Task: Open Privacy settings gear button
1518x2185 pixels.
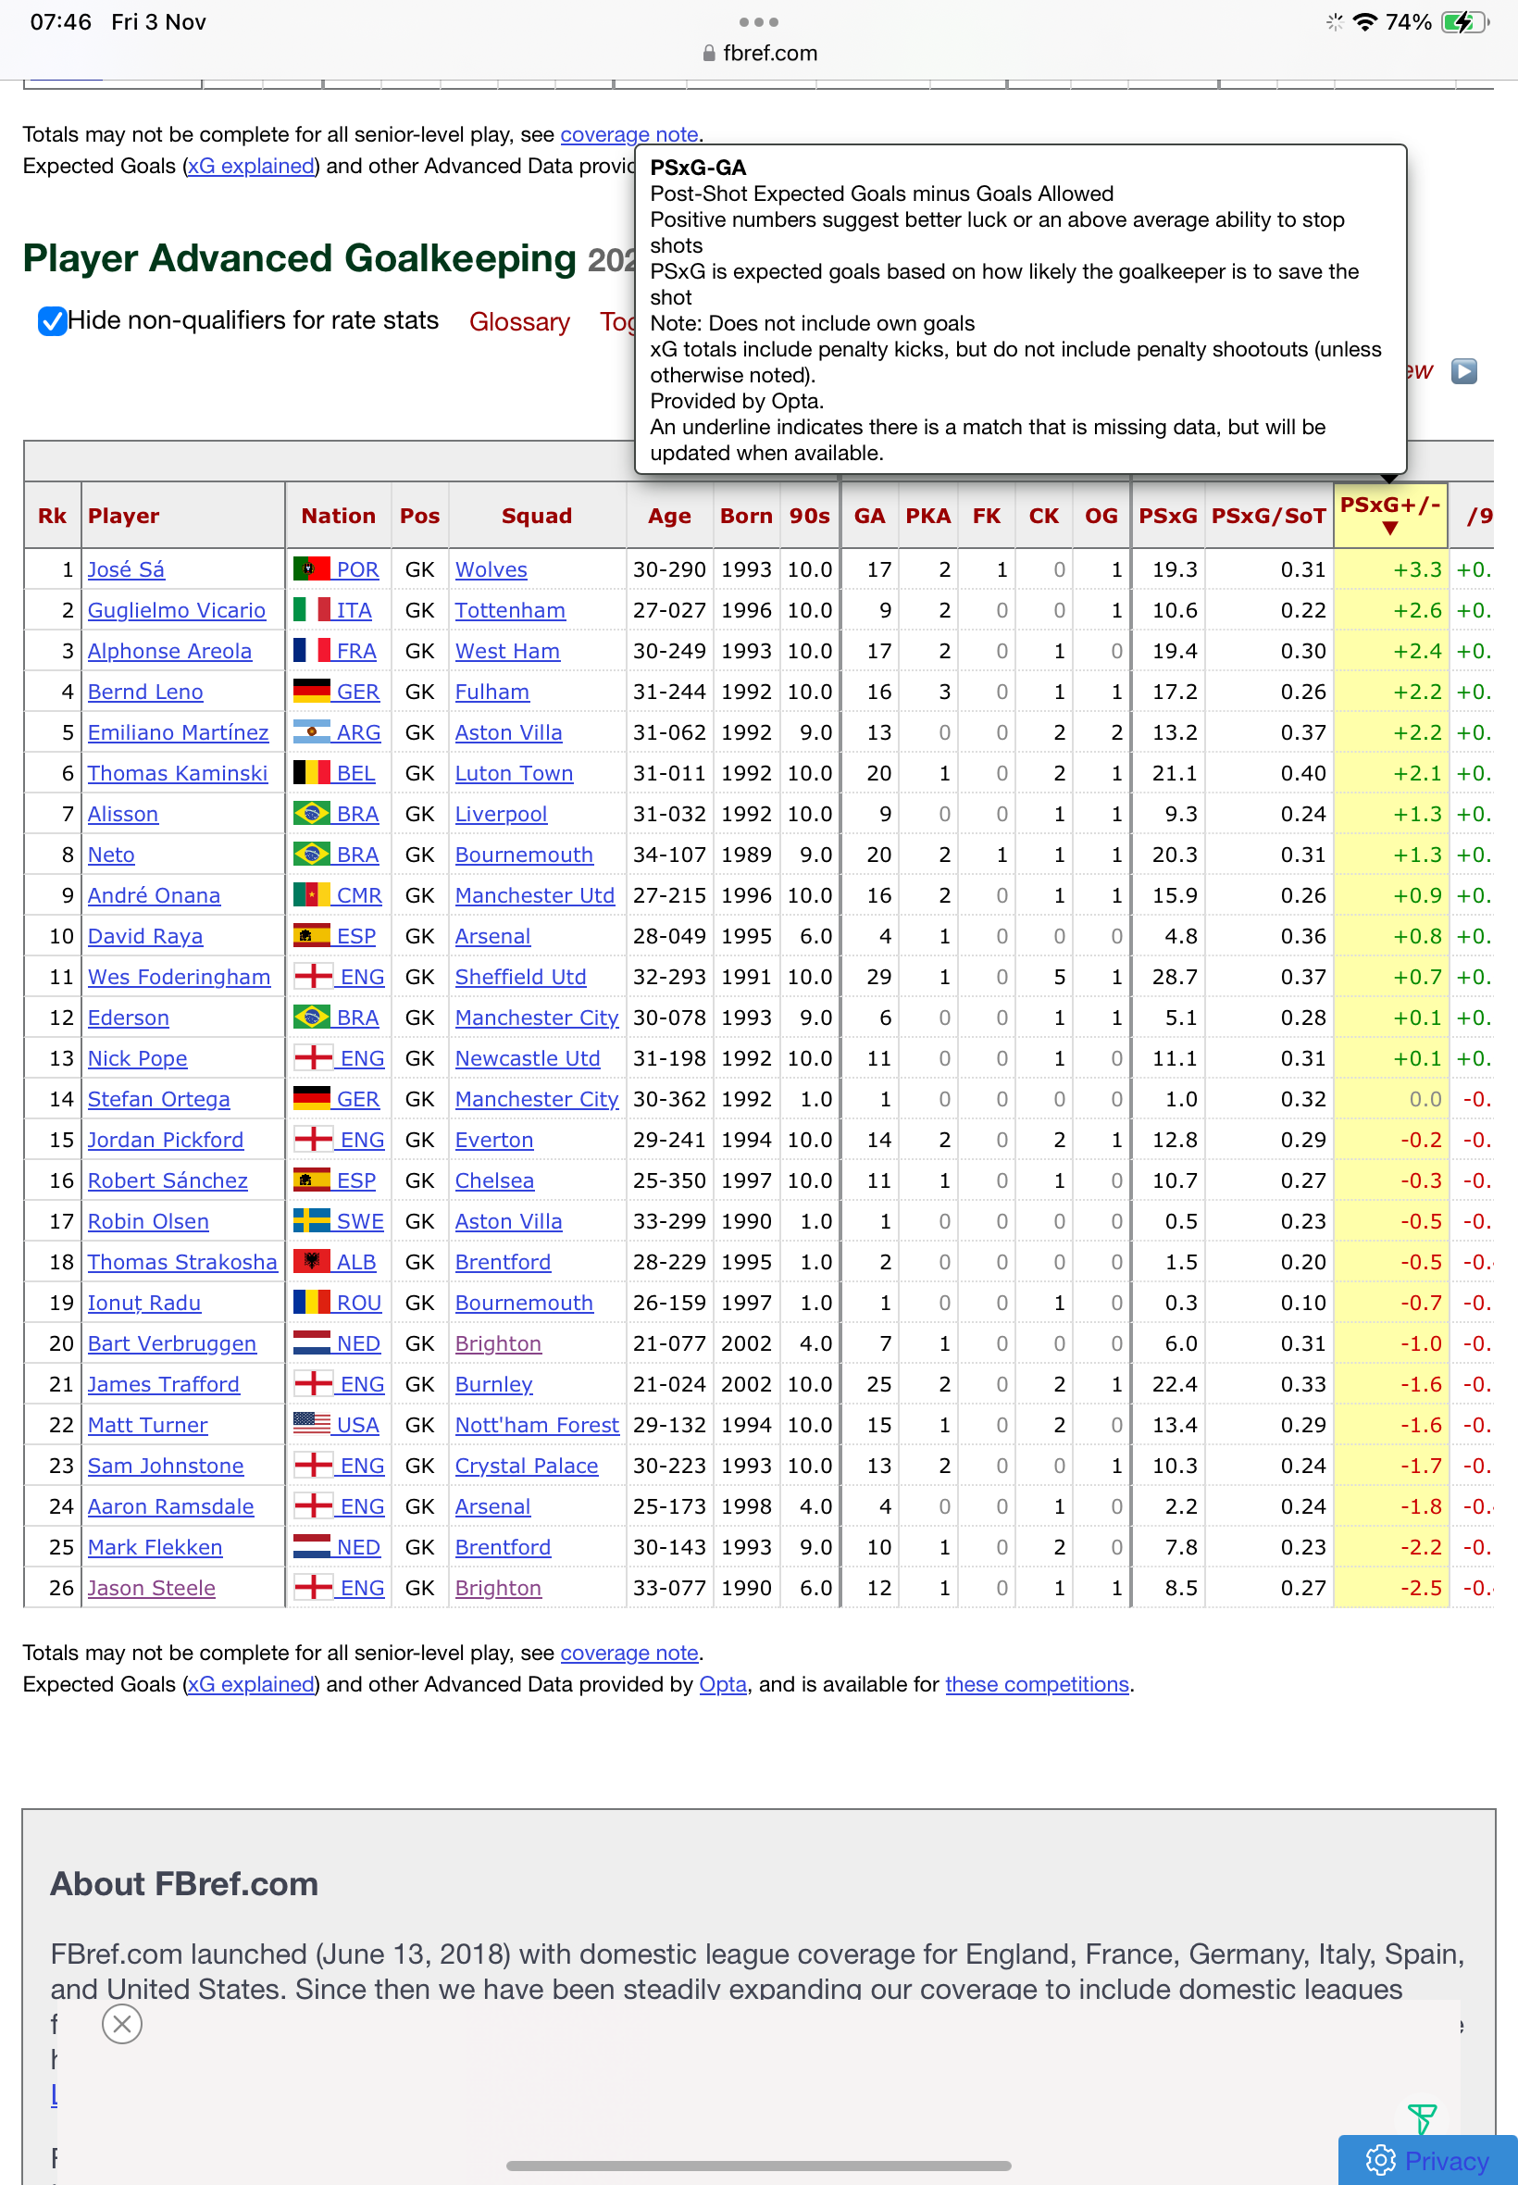Action: (1427, 2160)
